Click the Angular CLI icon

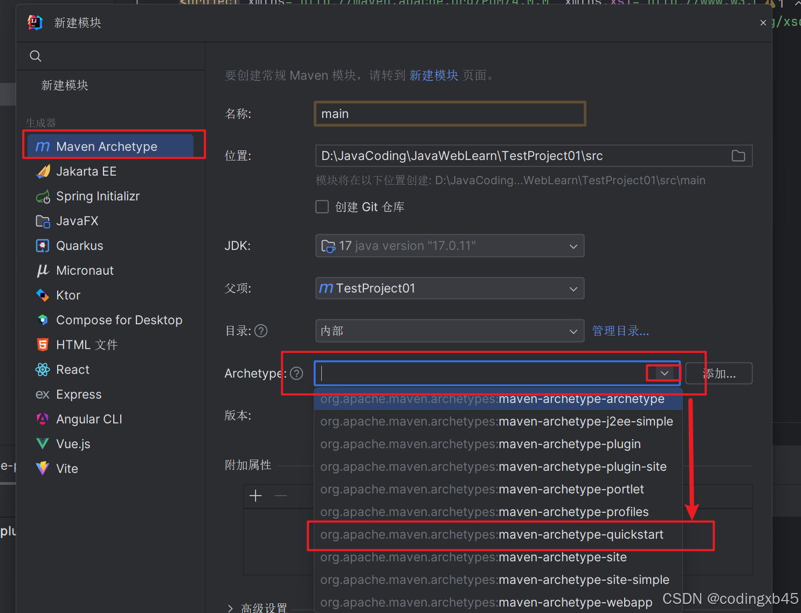(43, 419)
